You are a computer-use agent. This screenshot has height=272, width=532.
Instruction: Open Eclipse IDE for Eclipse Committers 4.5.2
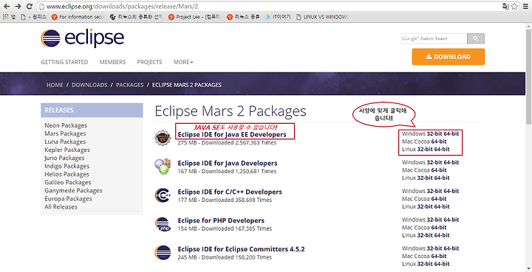(241, 249)
